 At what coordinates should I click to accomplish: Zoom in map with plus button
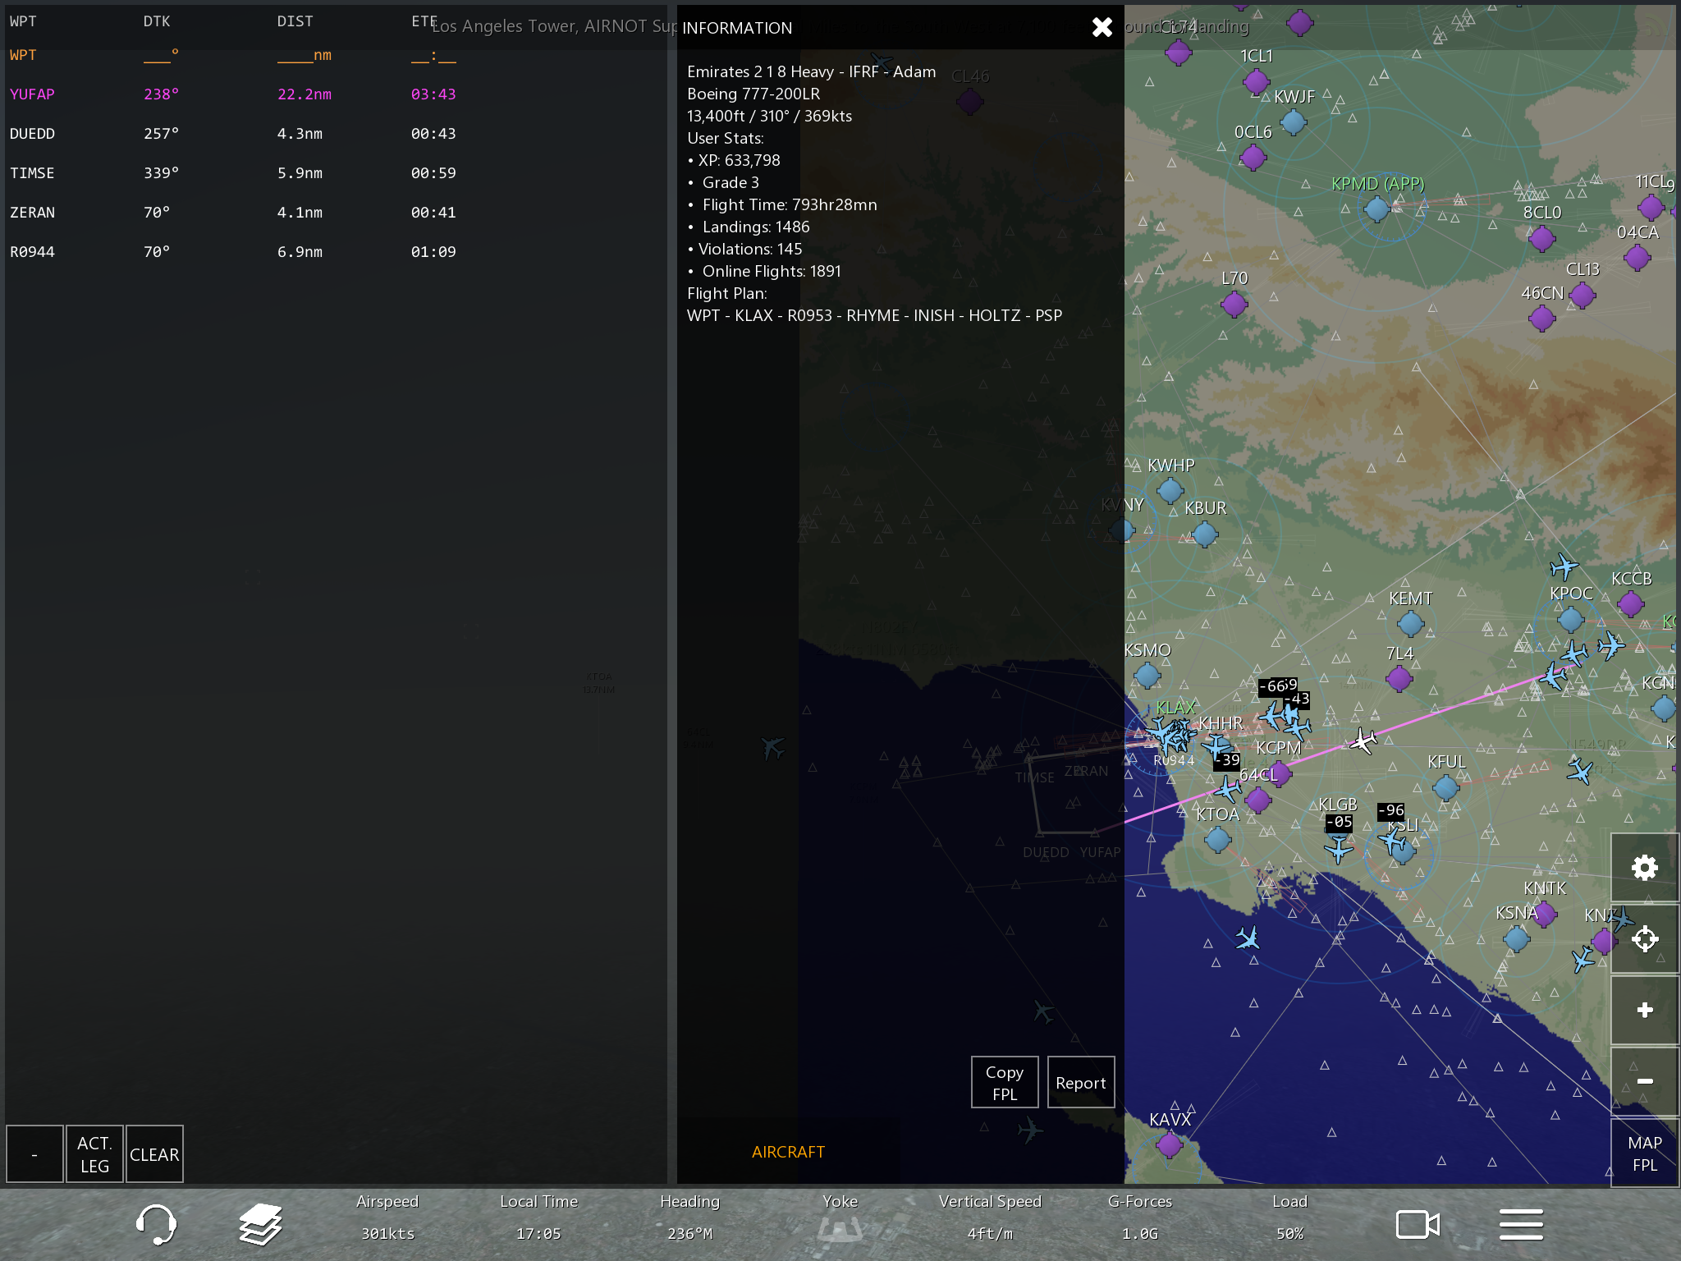pyautogui.click(x=1644, y=1010)
